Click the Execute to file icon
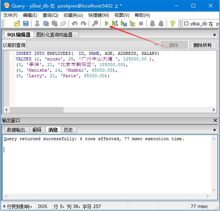The width and height of the screenshot is (220, 211). (124, 23)
